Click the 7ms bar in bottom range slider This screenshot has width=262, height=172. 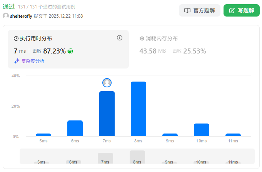pyautogui.click(x=105, y=159)
